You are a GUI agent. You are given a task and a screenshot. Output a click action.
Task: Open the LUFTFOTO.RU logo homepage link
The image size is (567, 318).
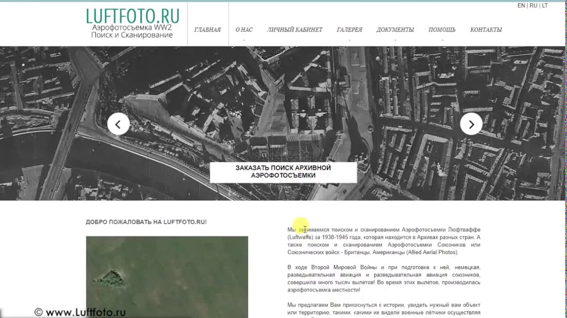click(132, 23)
